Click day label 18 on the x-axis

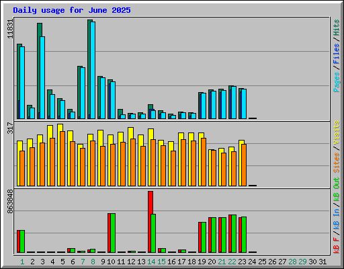coord(191,262)
